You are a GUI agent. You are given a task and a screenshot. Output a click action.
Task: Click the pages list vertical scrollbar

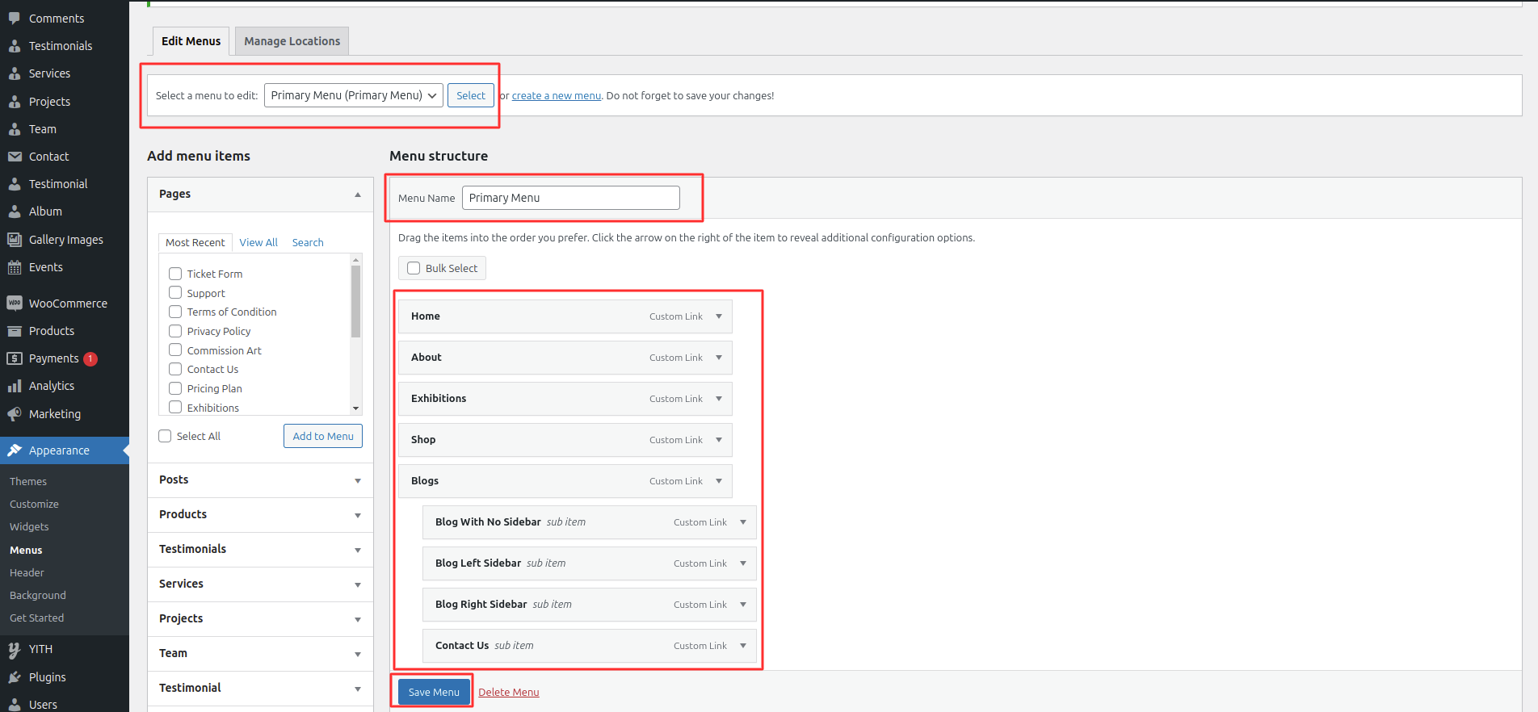(x=355, y=302)
